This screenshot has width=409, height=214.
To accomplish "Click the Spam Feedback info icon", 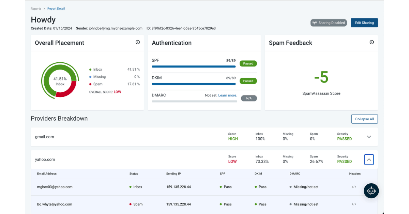I will tap(372, 42).
